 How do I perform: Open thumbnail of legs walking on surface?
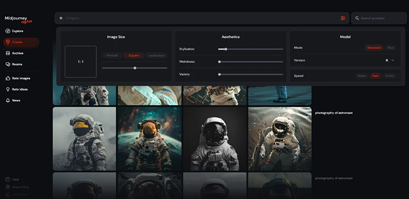280,95
